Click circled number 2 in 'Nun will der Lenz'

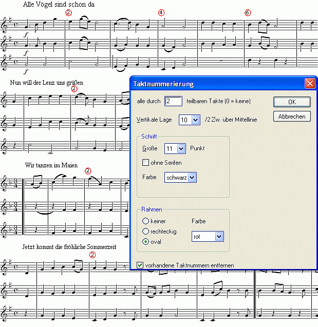pyautogui.click(x=74, y=89)
